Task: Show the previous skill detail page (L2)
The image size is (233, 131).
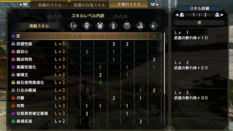Action: [180, 15]
